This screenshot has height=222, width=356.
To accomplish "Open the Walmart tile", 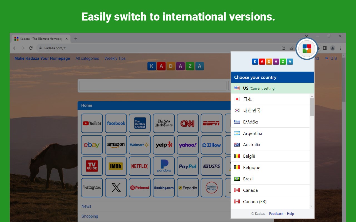I will coord(140,145).
